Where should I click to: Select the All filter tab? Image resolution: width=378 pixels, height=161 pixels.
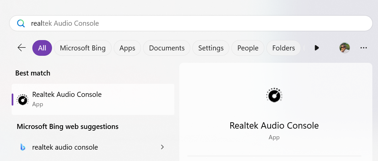click(x=42, y=48)
